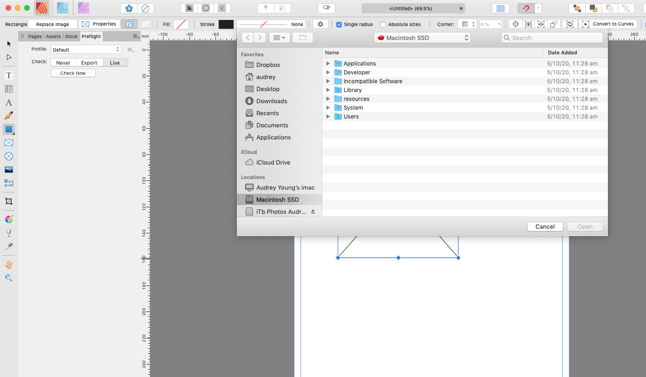Click the Cancel button in the dialog
The height and width of the screenshot is (377, 646).
545,226
